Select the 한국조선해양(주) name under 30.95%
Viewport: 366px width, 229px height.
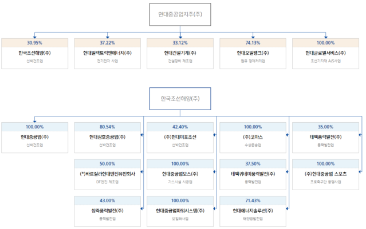coord(34,53)
